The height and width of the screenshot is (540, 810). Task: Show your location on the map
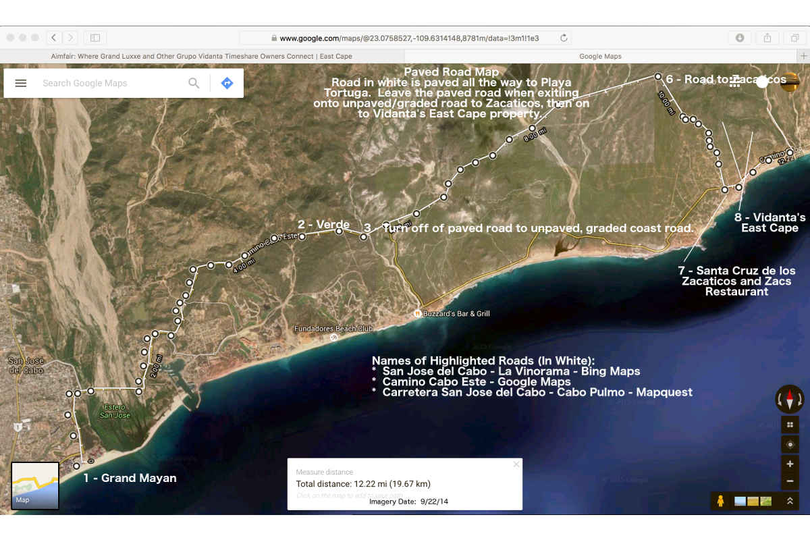(790, 444)
